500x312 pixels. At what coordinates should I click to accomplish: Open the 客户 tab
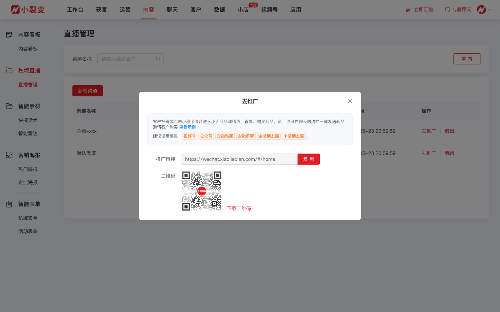point(196,10)
